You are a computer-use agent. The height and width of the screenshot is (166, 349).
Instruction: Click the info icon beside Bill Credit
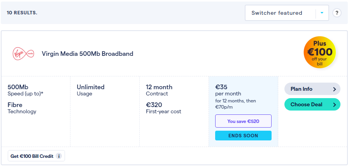pyautogui.click(x=59, y=156)
